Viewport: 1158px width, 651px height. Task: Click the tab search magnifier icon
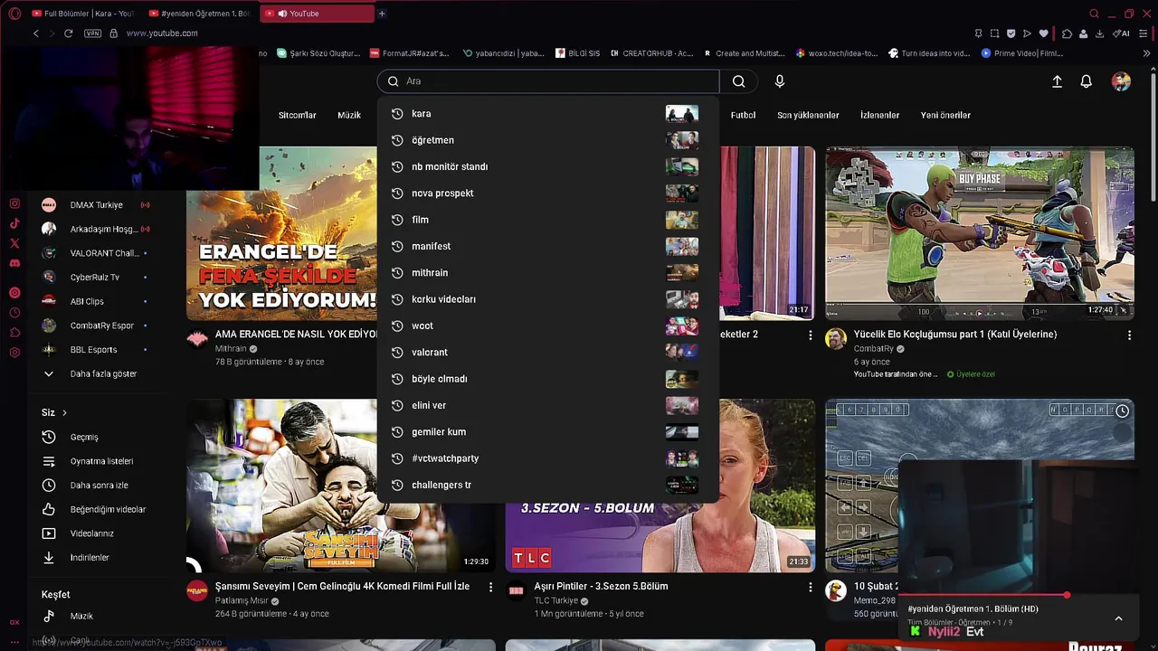tap(1094, 14)
